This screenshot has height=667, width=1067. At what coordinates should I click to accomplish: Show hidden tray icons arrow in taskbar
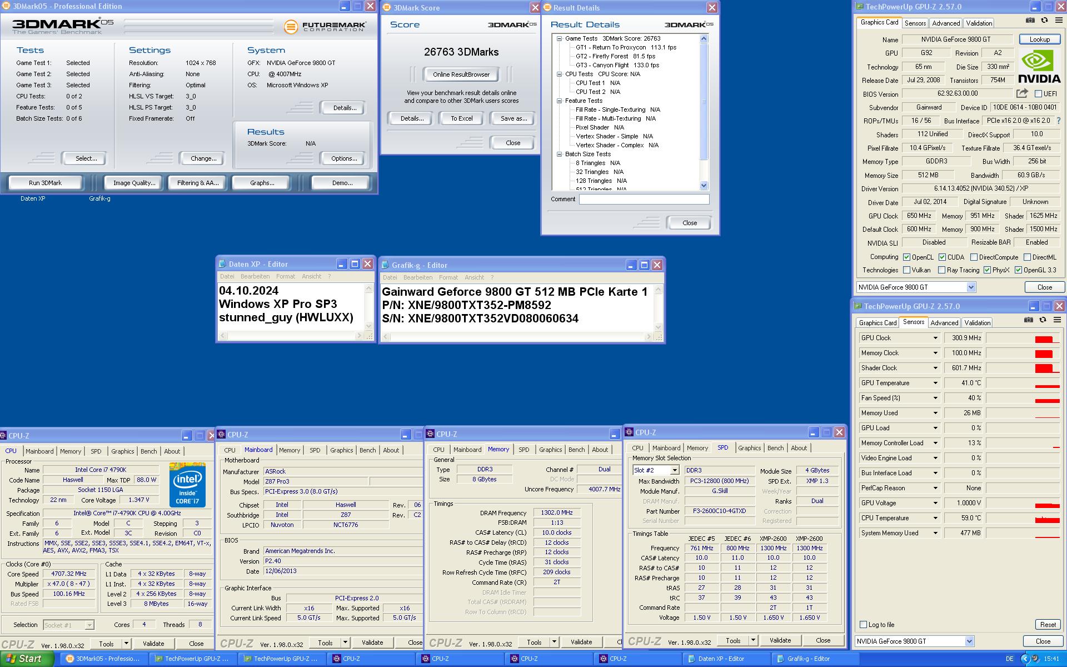pyautogui.click(x=1025, y=659)
